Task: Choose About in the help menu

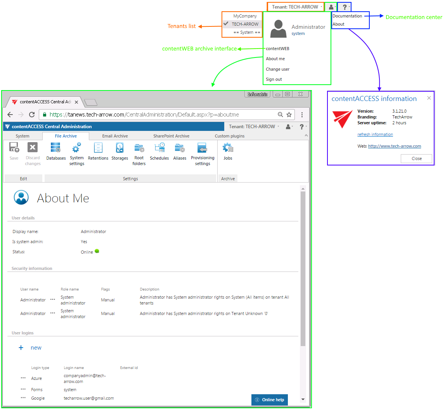Action: coord(339,24)
